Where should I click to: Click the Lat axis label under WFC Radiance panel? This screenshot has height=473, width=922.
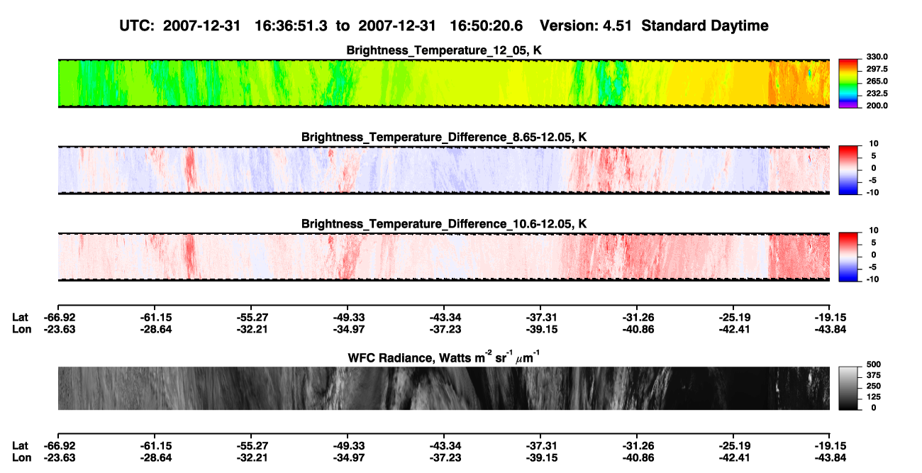(21, 445)
